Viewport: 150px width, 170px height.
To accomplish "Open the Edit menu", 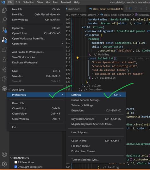I will pyautogui.click(x=18, y=2).
